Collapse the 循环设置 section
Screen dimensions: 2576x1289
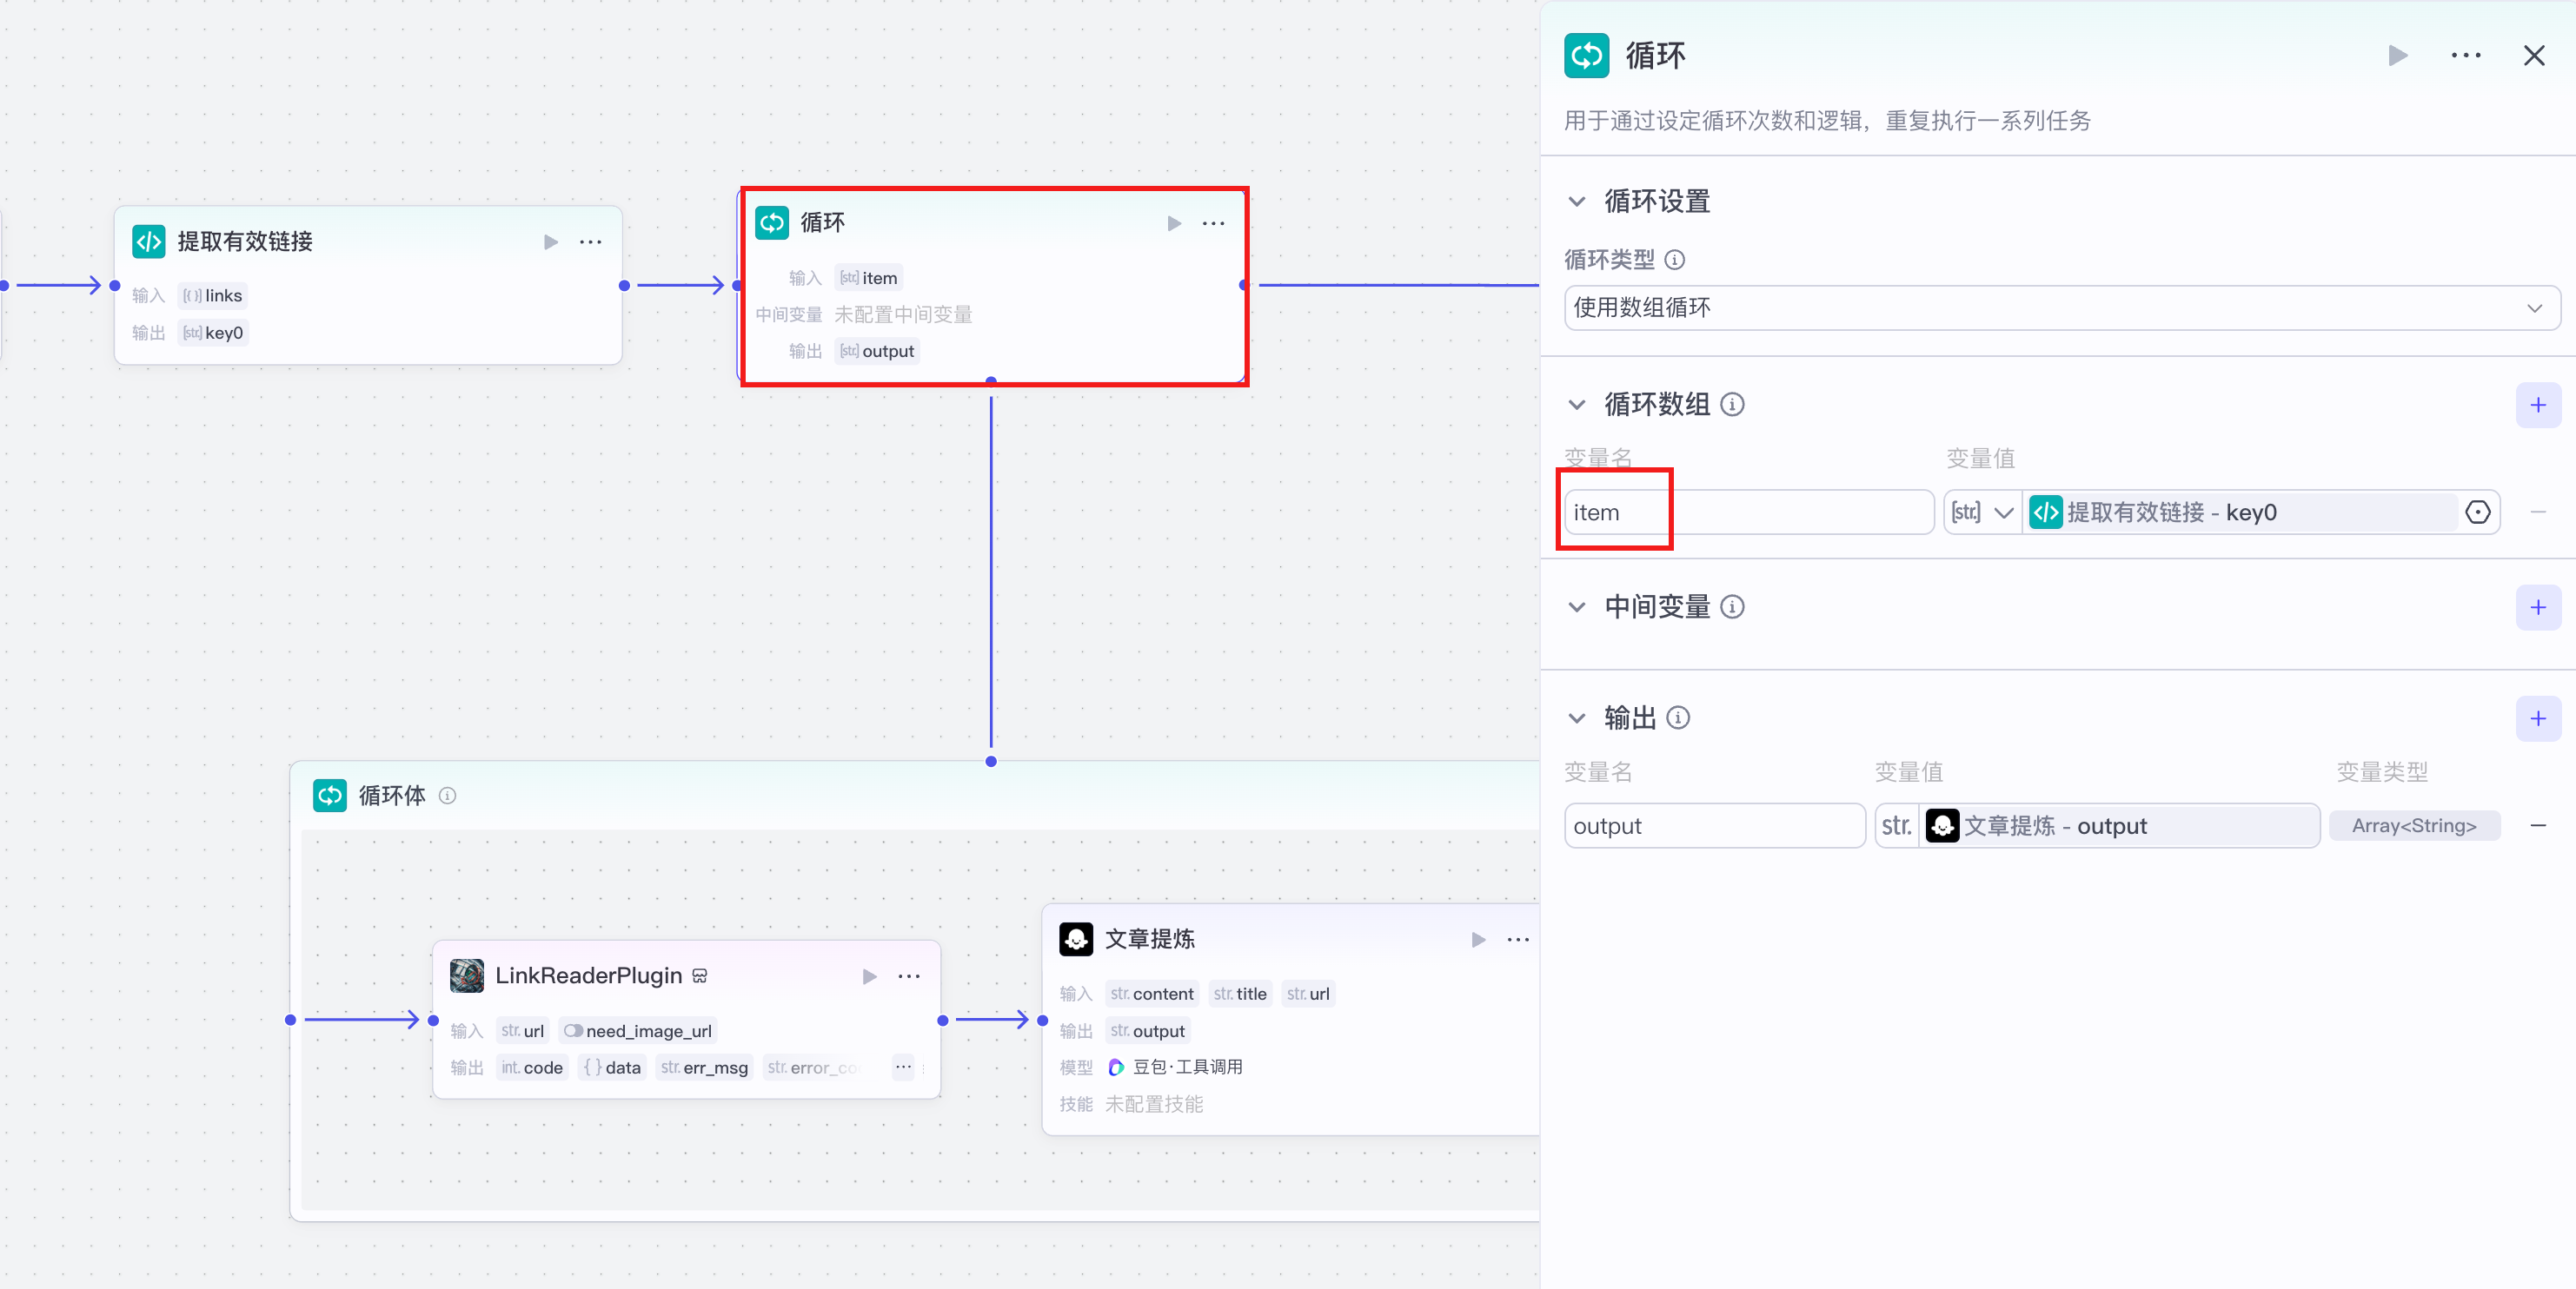pos(1577,202)
